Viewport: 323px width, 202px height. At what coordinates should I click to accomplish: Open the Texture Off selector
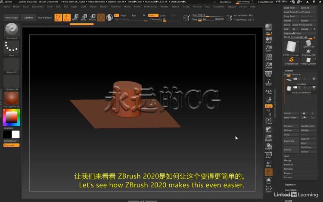tap(12, 81)
